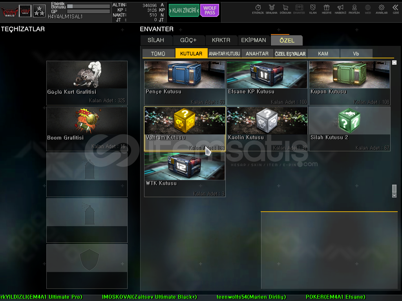Select the Volfram Kutusu gold box
The height and width of the screenshot is (301, 402).
(x=185, y=129)
